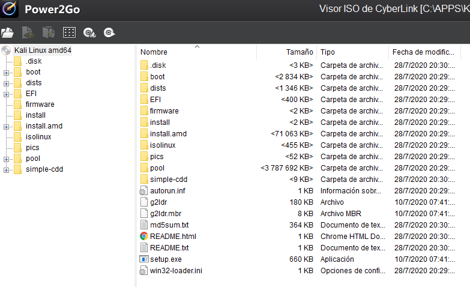
Task: Click the 'Información sobr...' type cell
Action: coord(351,191)
